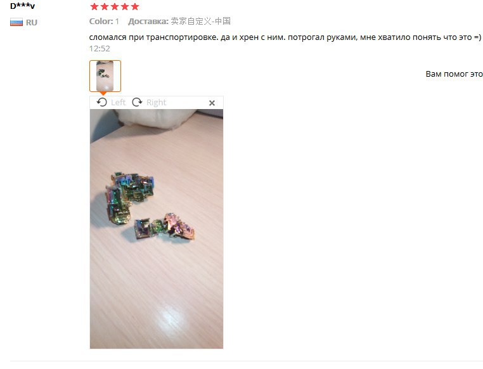Click the "Color: 1" attribute label
The height and width of the screenshot is (369, 483).
coord(104,22)
